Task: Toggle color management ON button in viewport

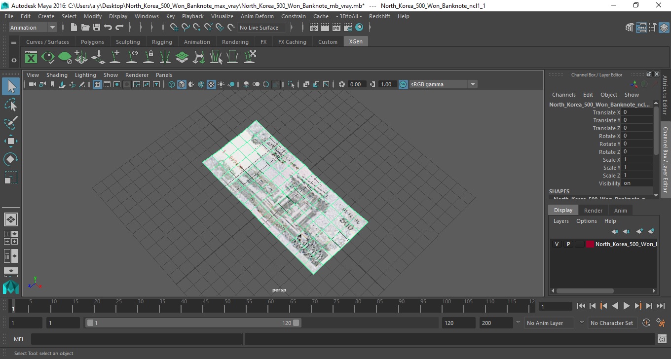Action: coord(403,84)
